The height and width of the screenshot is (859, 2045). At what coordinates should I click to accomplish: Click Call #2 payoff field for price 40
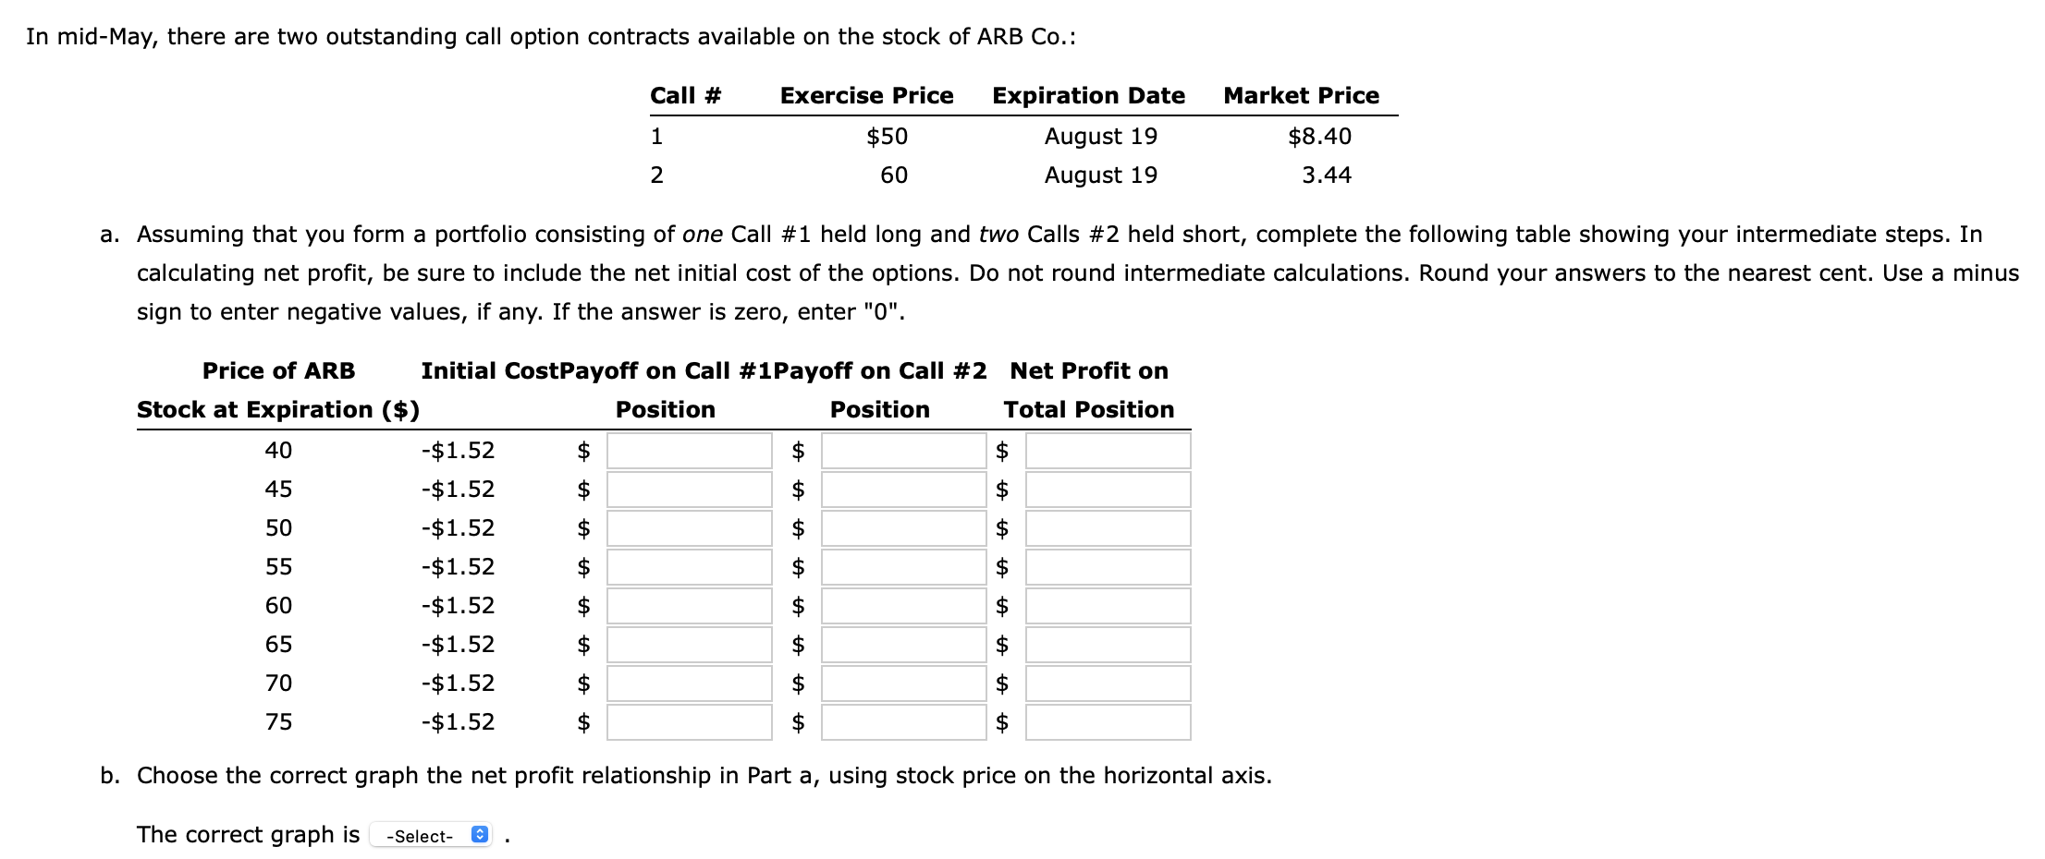point(903,451)
